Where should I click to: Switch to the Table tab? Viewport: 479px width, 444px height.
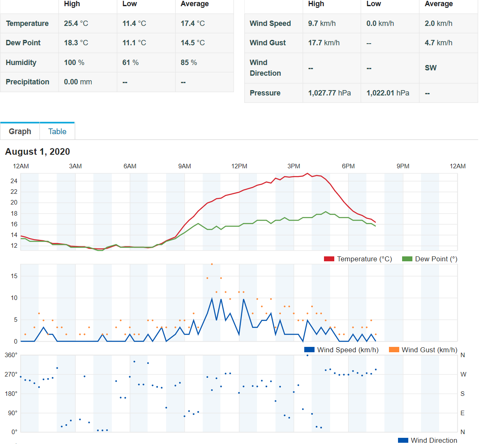[57, 132]
